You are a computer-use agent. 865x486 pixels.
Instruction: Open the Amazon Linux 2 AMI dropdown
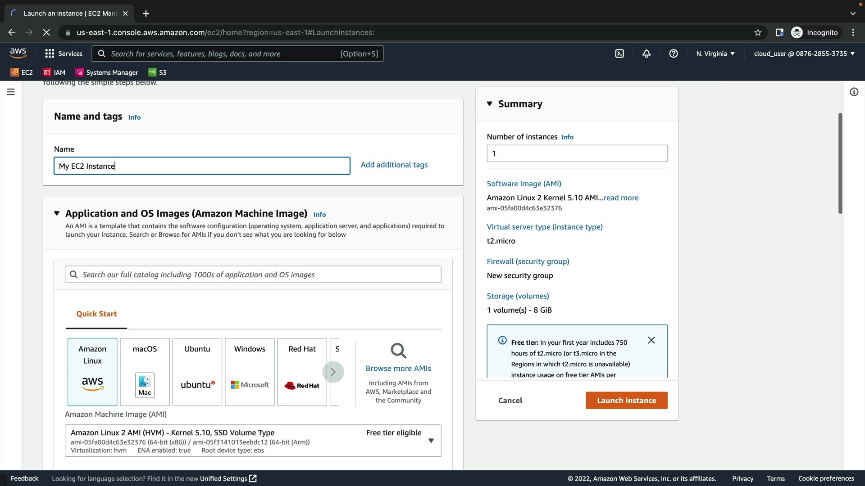click(x=431, y=441)
